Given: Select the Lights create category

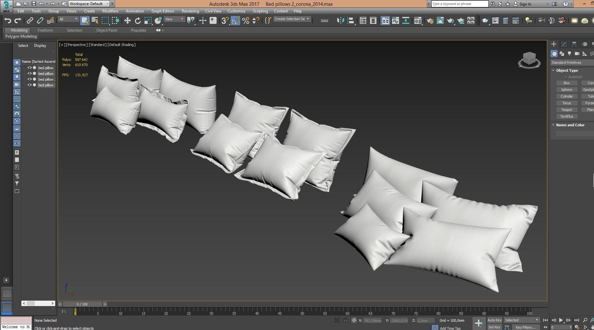Looking at the screenshot, I should 569,54.
